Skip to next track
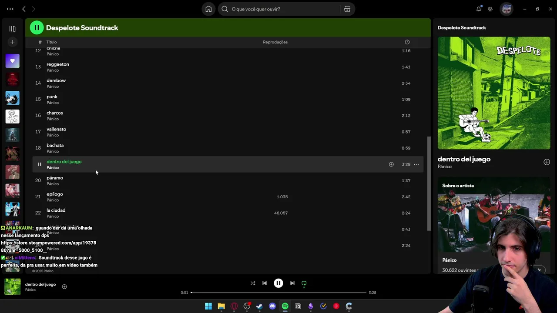This screenshot has width=557, height=313. (292, 283)
